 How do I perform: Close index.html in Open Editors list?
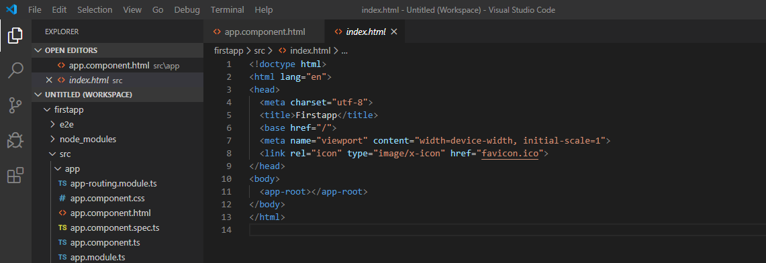pos(49,80)
